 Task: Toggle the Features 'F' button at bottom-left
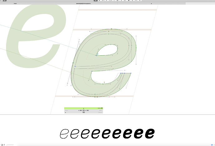4,145
